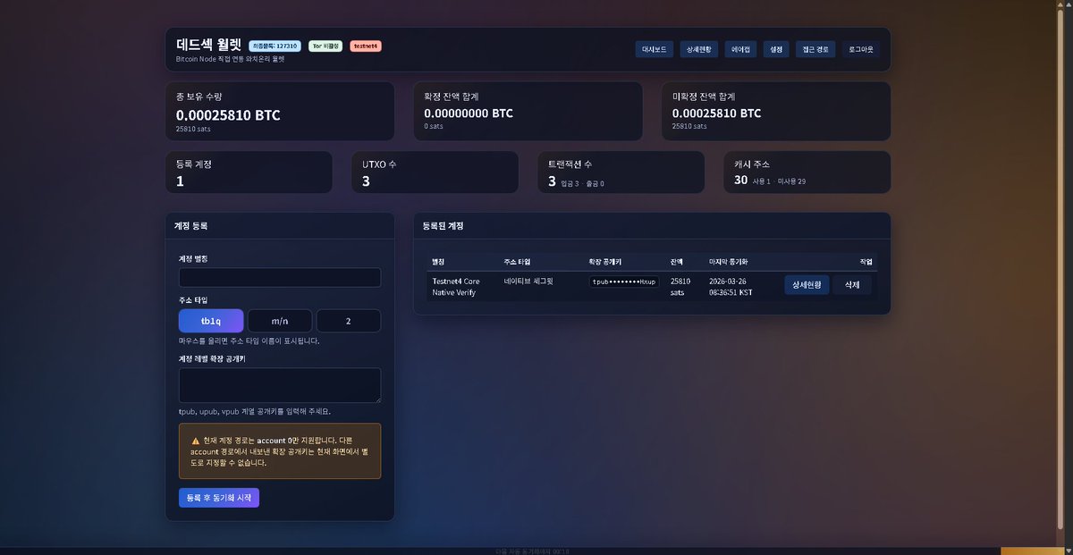Click the 등록 계정 count card
The height and width of the screenshot is (555, 1073).
click(249, 172)
